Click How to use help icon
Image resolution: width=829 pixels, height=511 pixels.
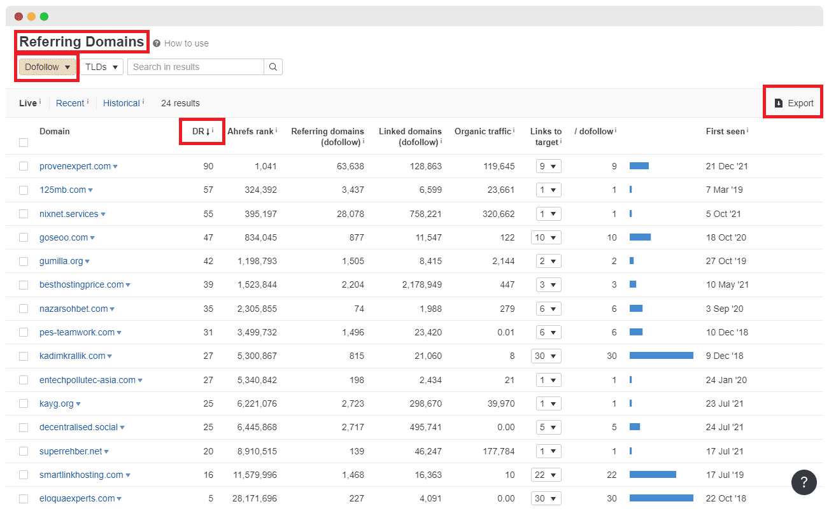pyautogui.click(x=157, y=43)
